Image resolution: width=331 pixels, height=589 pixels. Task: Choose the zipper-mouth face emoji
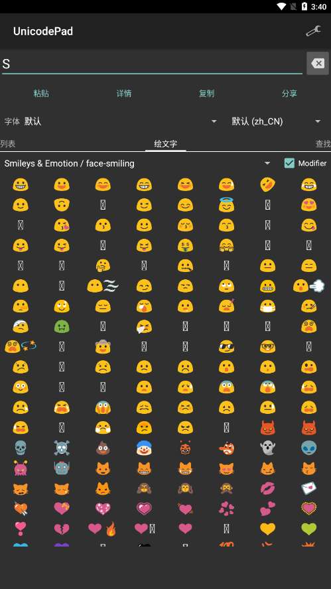(185, 265)
